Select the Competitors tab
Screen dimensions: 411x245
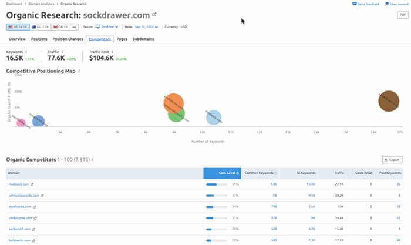(x=100, y=39)
